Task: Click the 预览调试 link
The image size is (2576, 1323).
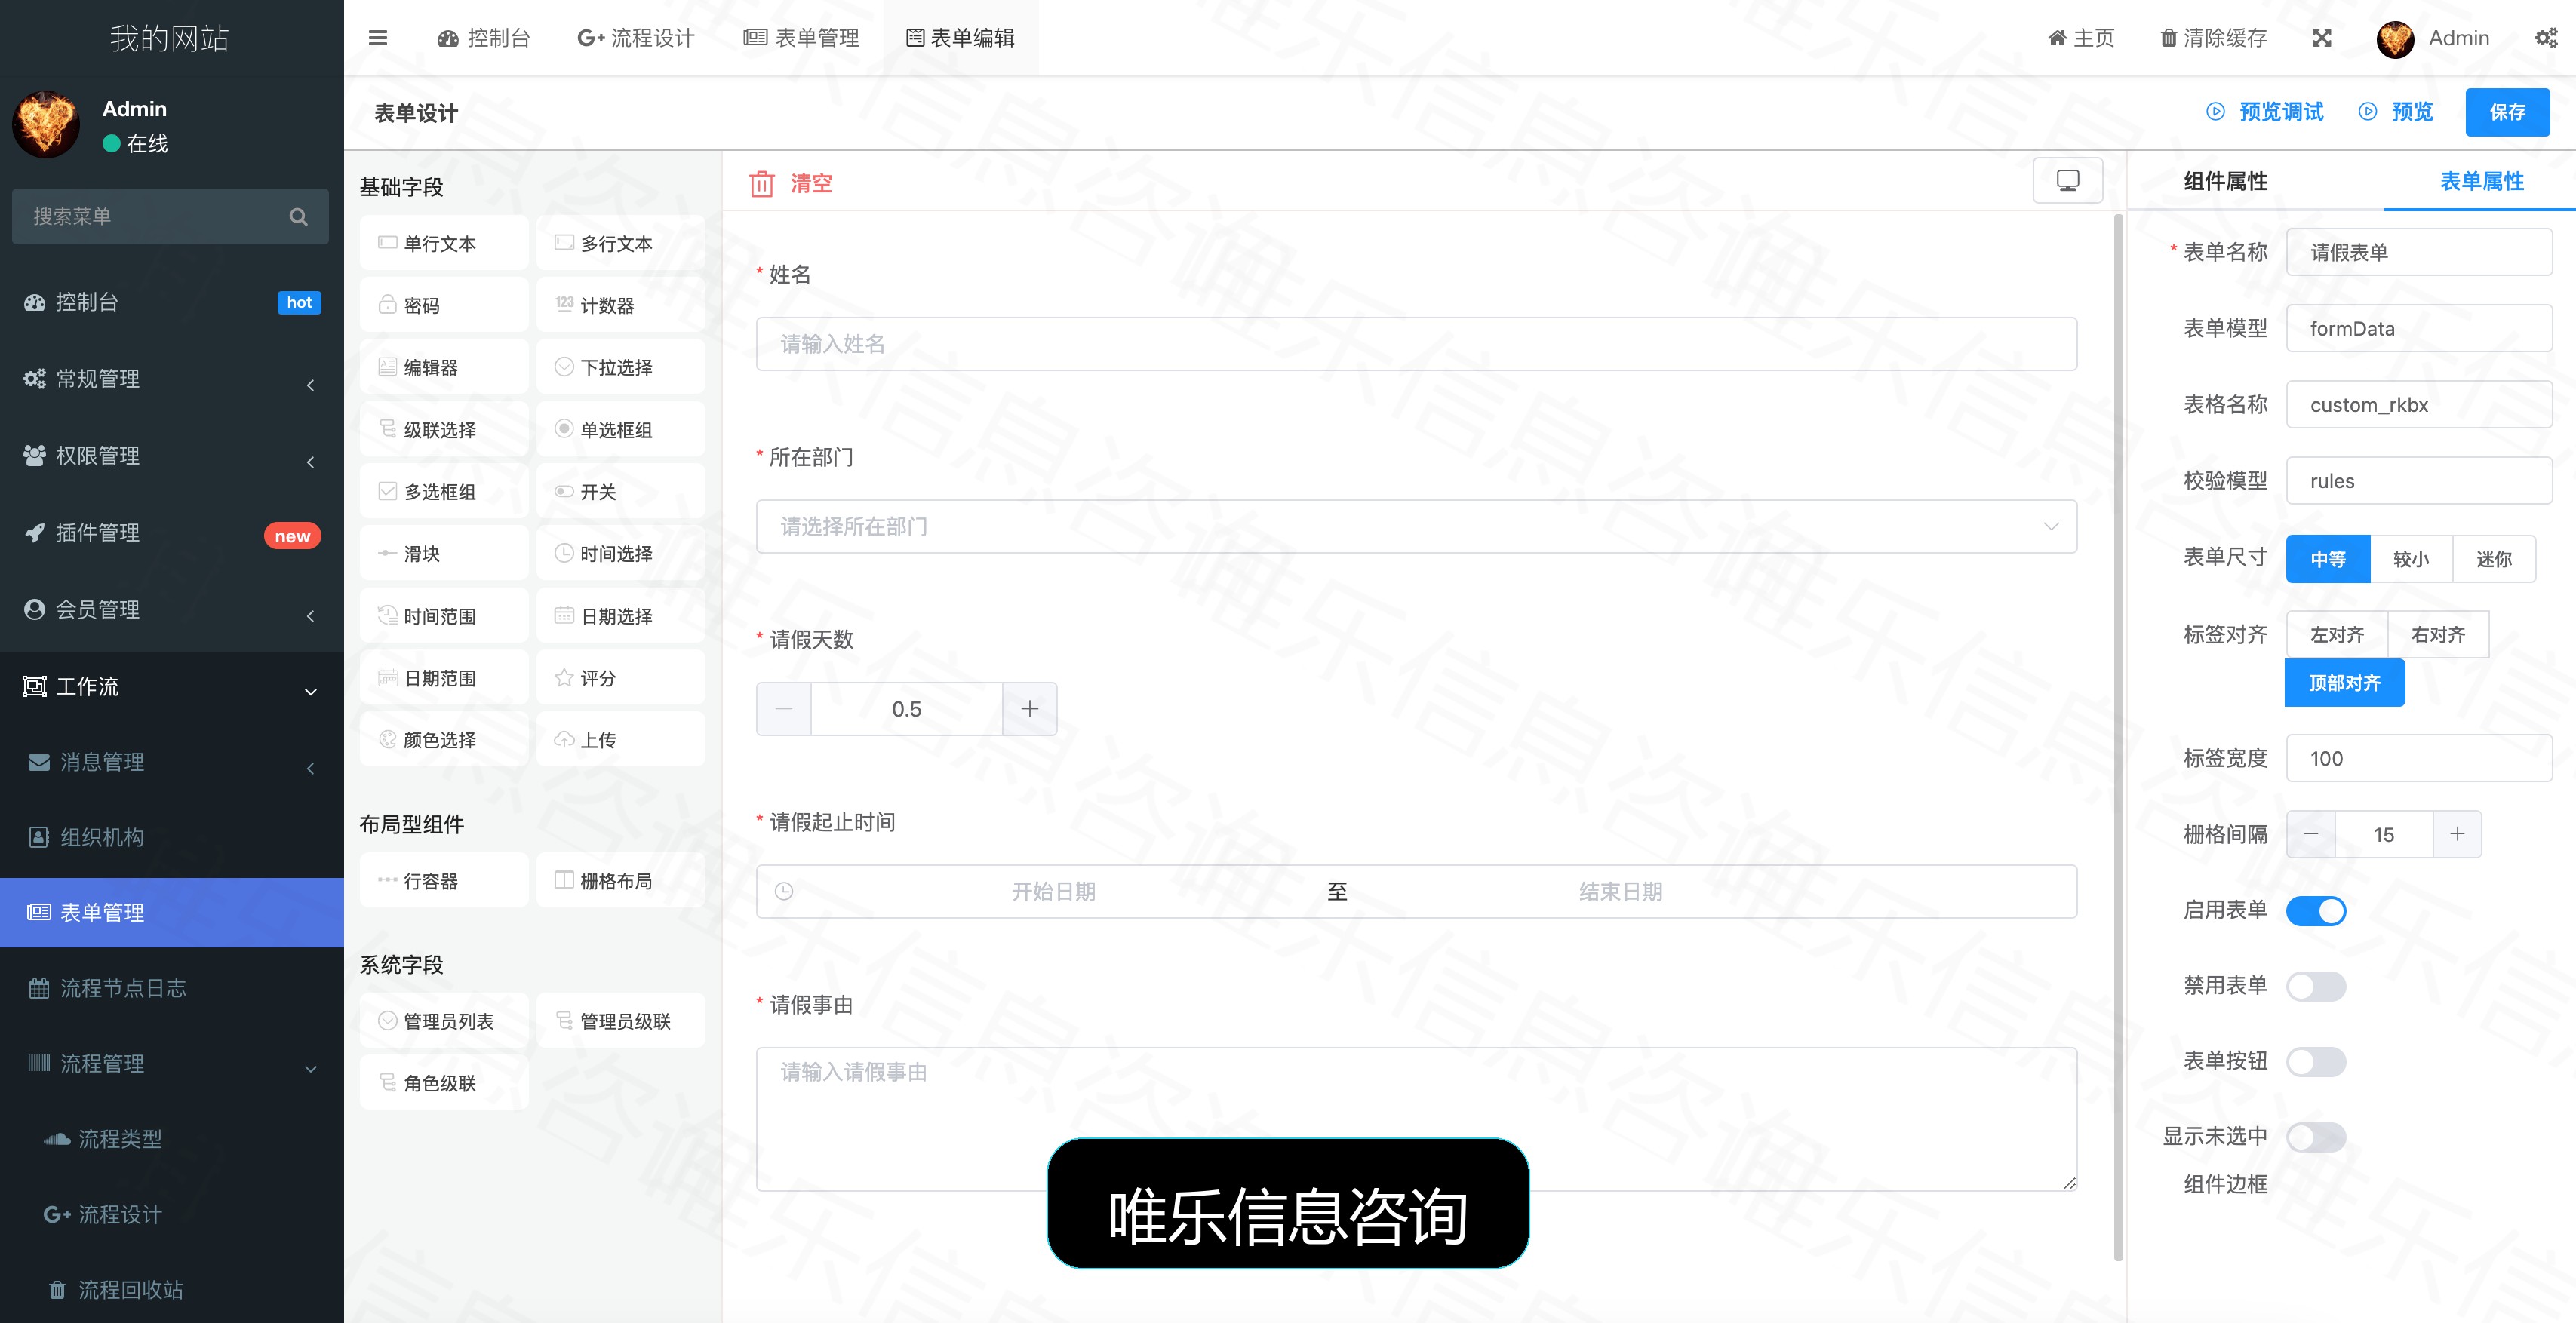Action: 2264,112
